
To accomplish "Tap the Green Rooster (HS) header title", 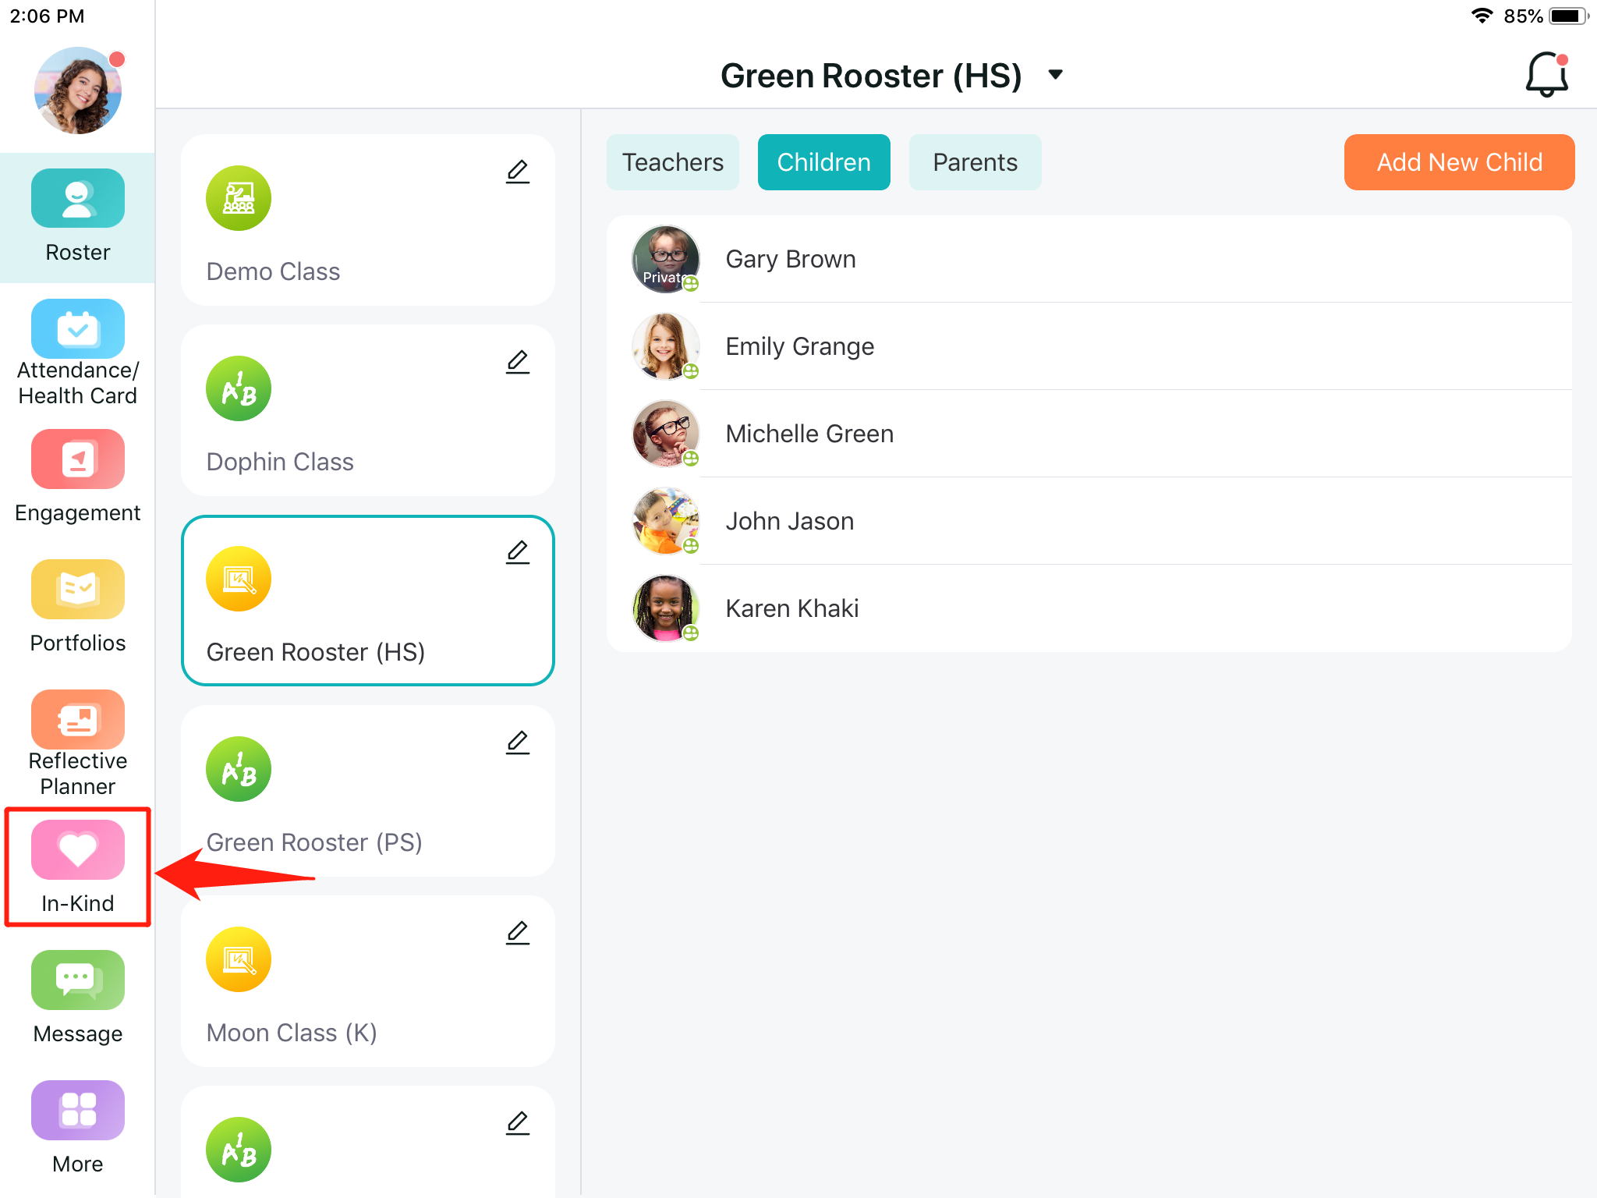I will point(871,76).
